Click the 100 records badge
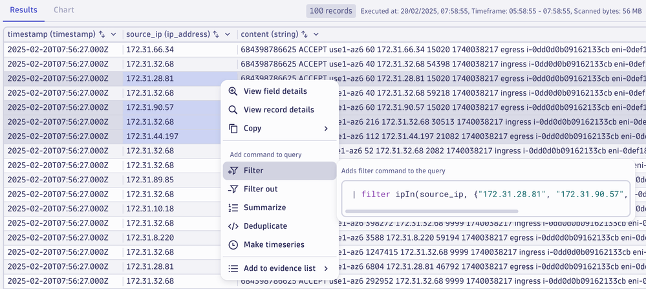The image size is (646, 289). coord(330,11)
